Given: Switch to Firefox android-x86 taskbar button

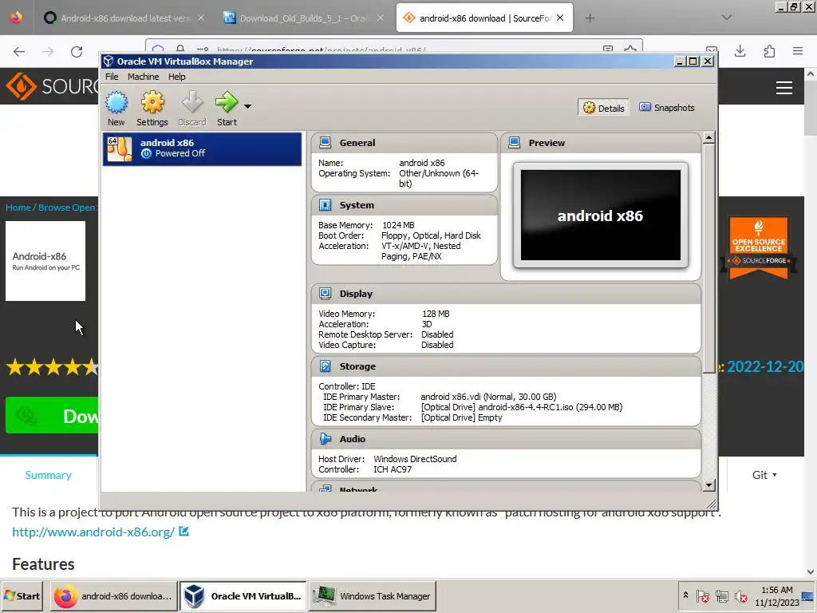Looking at the screenshot, I should point(113,595).
